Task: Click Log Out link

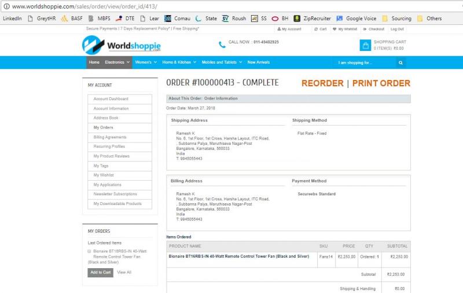Action: 397,29
